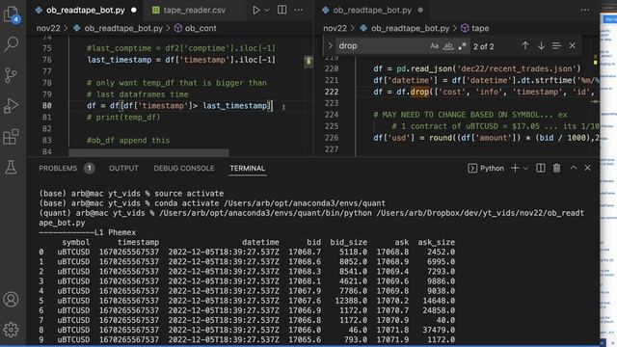Open the OUTPUT panel tab

coord(123,169)
